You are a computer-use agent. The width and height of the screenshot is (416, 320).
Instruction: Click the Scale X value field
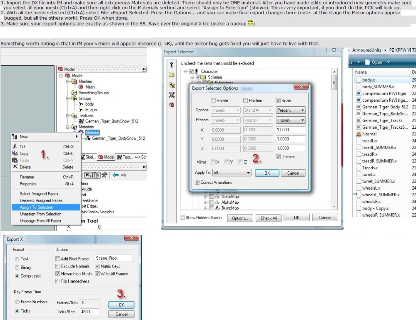(291, 130)
